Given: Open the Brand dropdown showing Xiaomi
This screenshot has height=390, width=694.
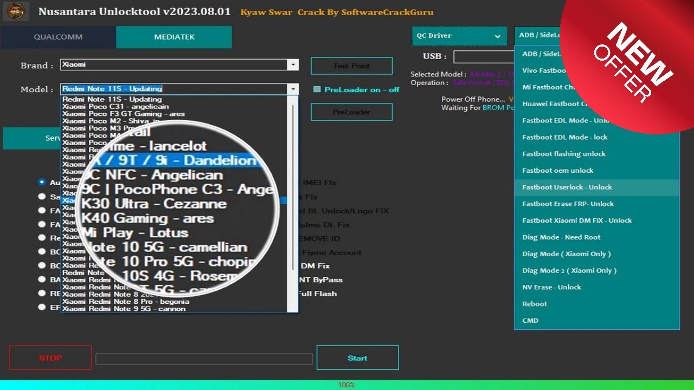Looking at the screenshot, I should pyautogui.click(x=292, y=64).
